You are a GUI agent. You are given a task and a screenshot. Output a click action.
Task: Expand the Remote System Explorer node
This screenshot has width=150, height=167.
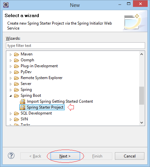11,78
